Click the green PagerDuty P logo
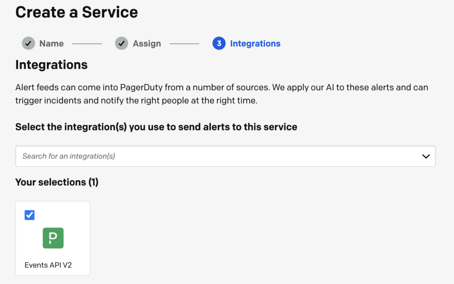454x284 pixels. point(53,238)
